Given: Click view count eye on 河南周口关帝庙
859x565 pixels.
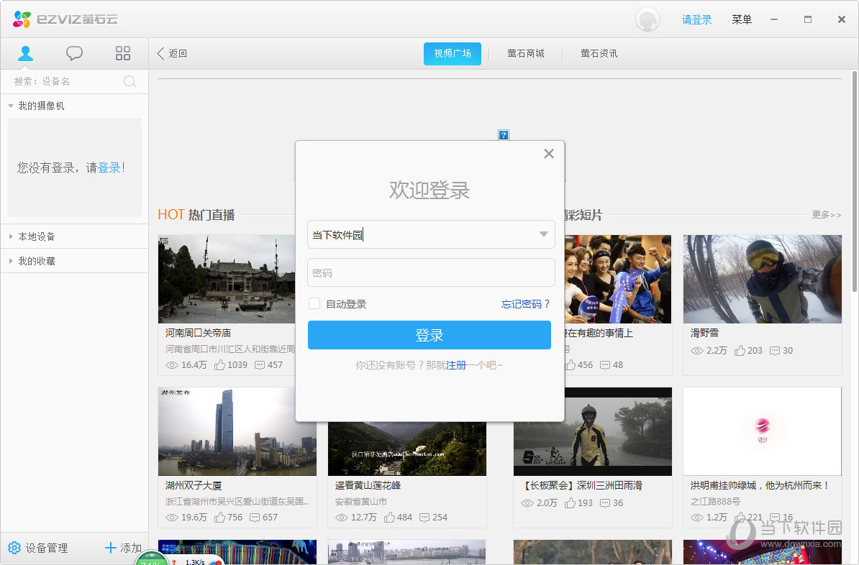Looking at the screenshot, I should pyautogui.click(x=171, y=365).
